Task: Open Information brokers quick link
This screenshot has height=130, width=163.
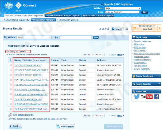Action: click(142, 60)
